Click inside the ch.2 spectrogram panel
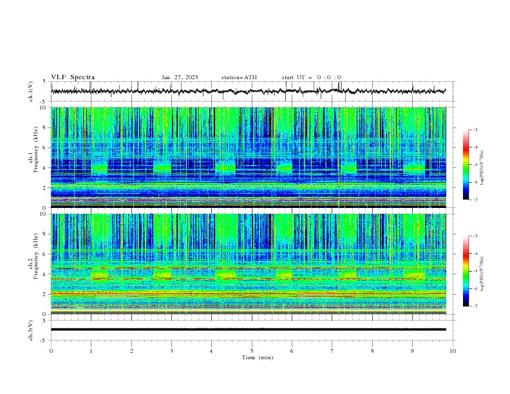 (248, 264)
